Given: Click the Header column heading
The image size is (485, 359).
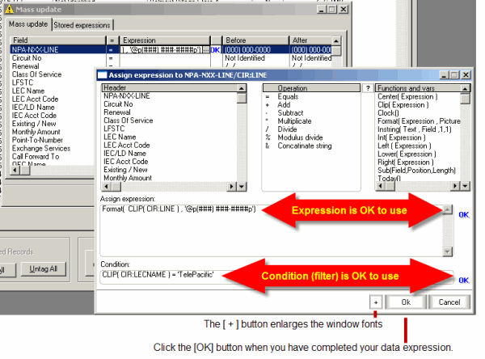Looking at the screenshot, I should [170, 88].
